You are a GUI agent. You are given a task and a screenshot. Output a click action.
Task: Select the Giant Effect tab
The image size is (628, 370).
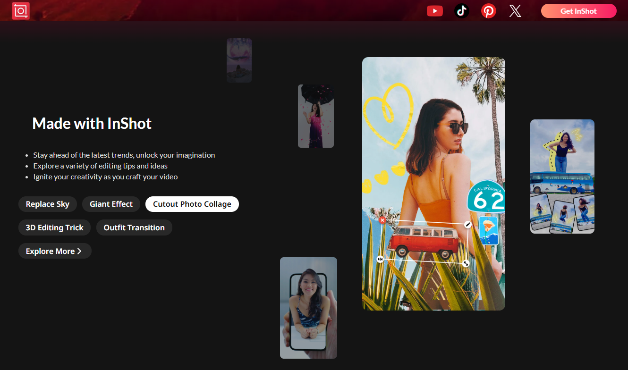[x=111, y=204]
